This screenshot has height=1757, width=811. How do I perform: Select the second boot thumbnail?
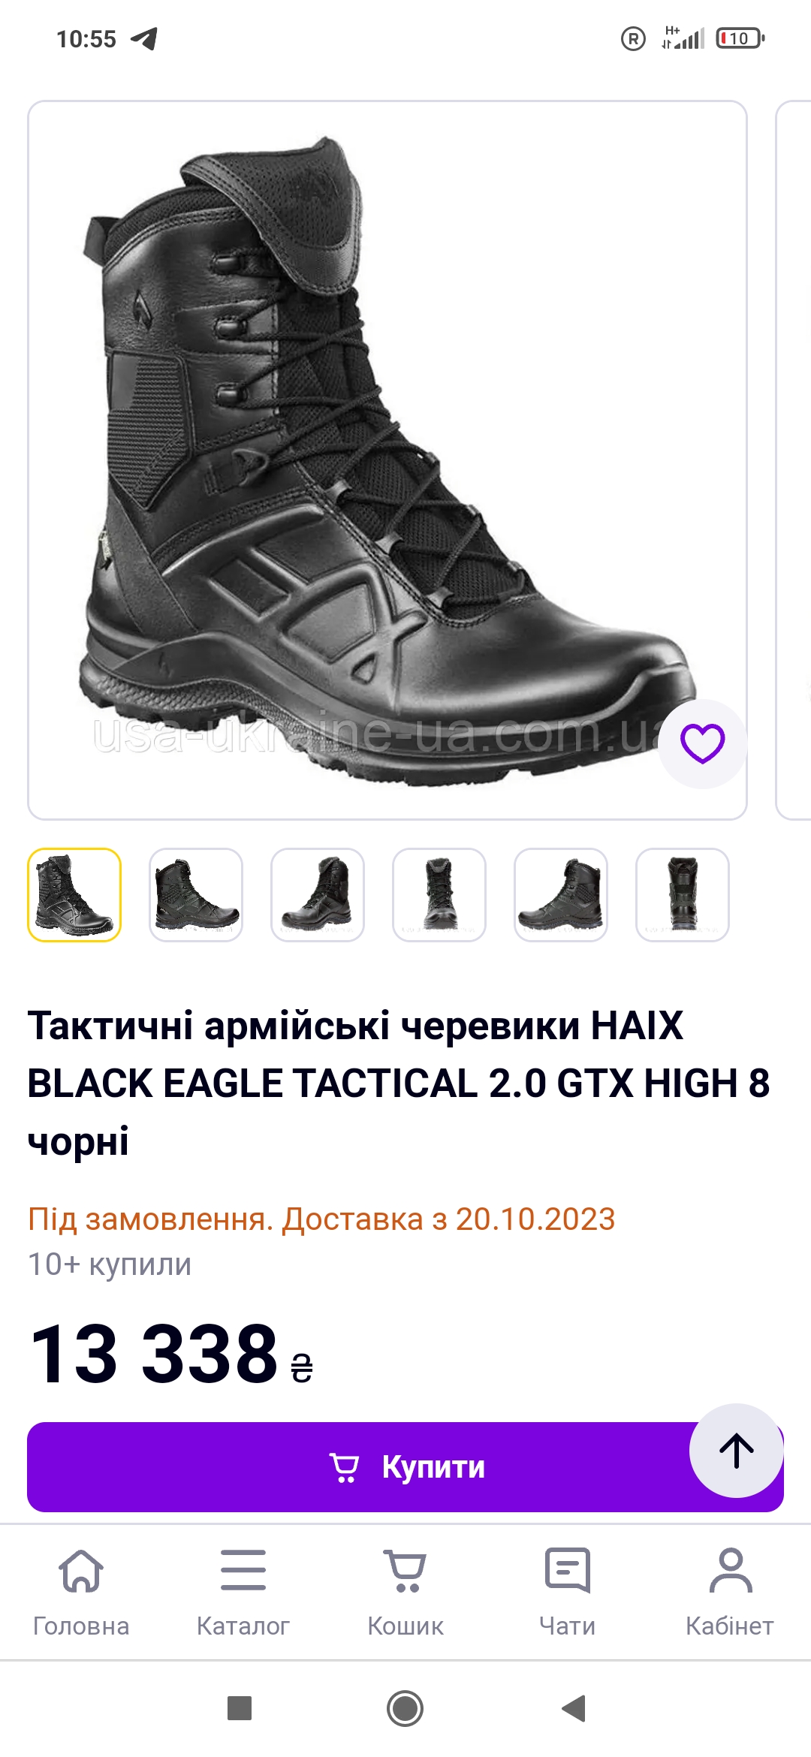pyautogui.click(x=196, y=895)
